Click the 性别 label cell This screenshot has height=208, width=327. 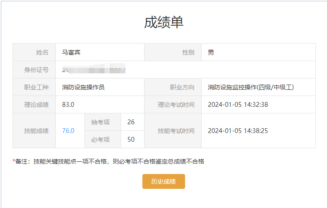tap(173, 52)
